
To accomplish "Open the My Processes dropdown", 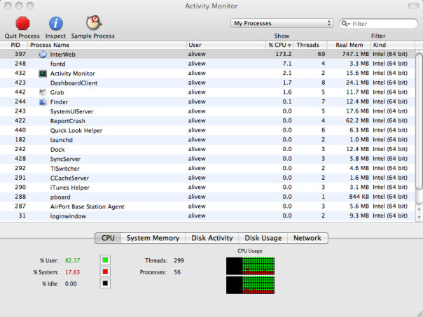I will (282, 24).
